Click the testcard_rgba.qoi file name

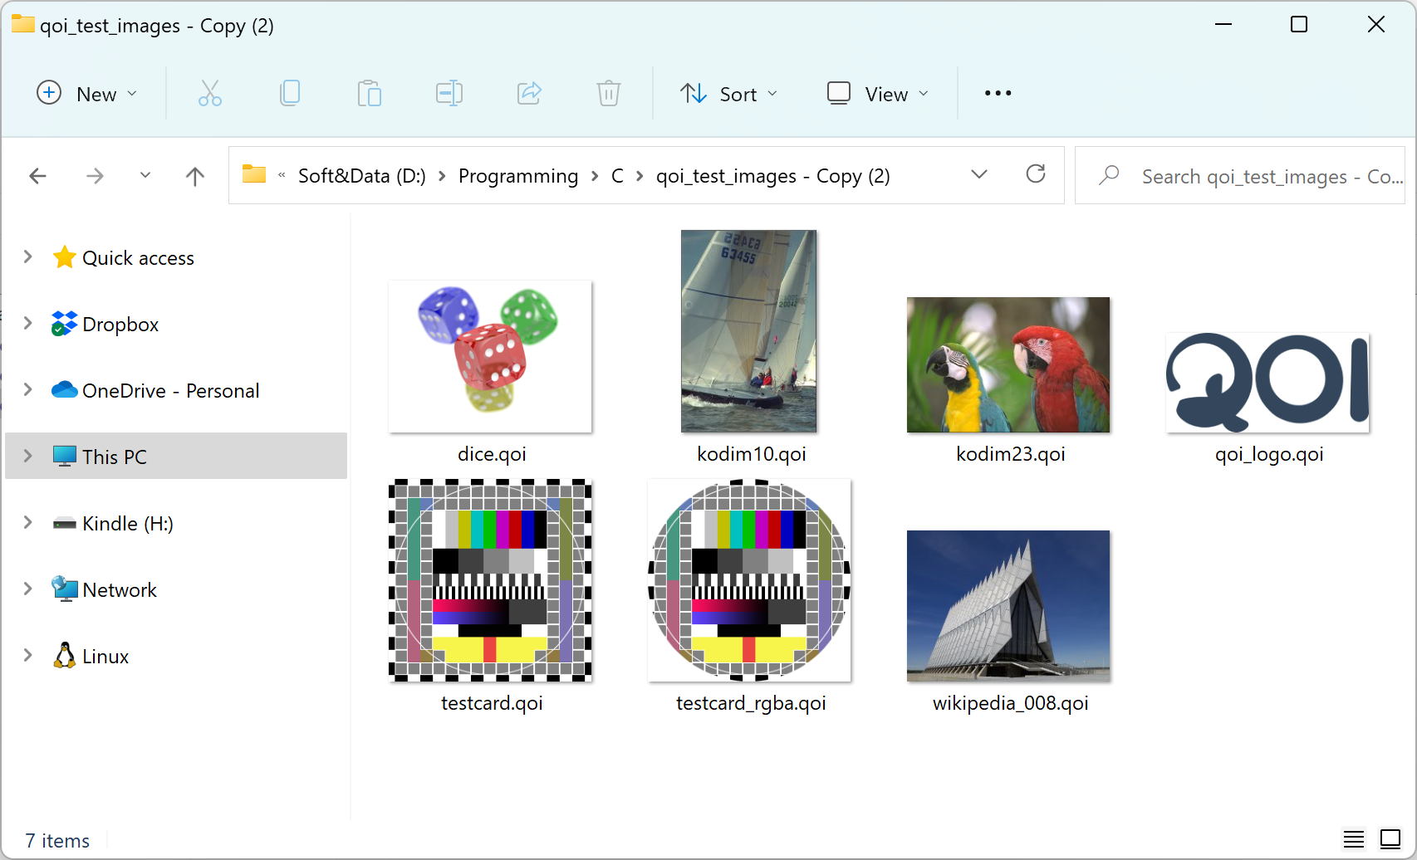(751, 703)
